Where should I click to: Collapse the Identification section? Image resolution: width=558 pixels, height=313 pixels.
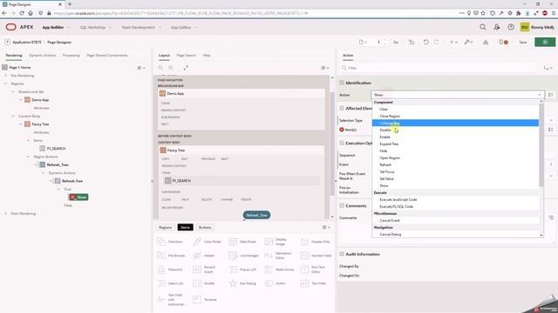click(342, 83)
